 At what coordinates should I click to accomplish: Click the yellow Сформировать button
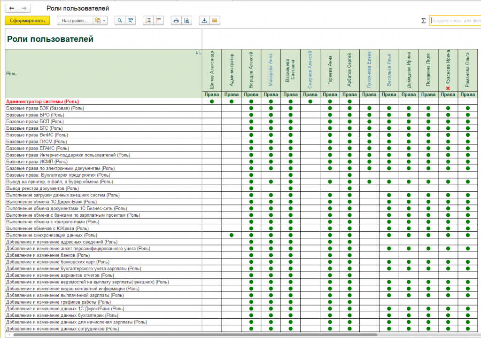[27, 21]
